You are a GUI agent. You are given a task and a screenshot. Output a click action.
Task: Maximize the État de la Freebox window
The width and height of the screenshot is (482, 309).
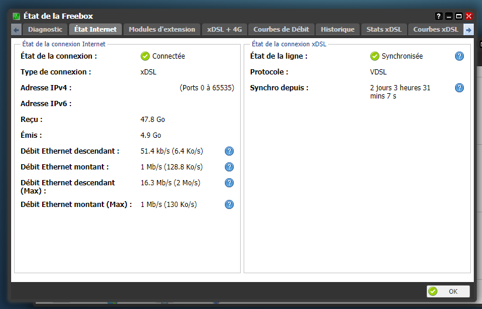[x=459, y=16]
